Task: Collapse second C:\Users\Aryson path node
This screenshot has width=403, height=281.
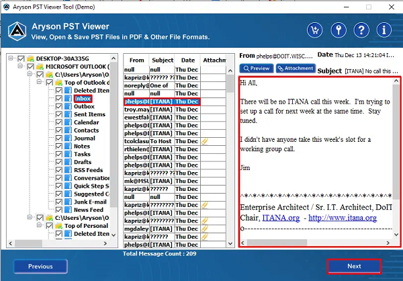Action: 30,217
